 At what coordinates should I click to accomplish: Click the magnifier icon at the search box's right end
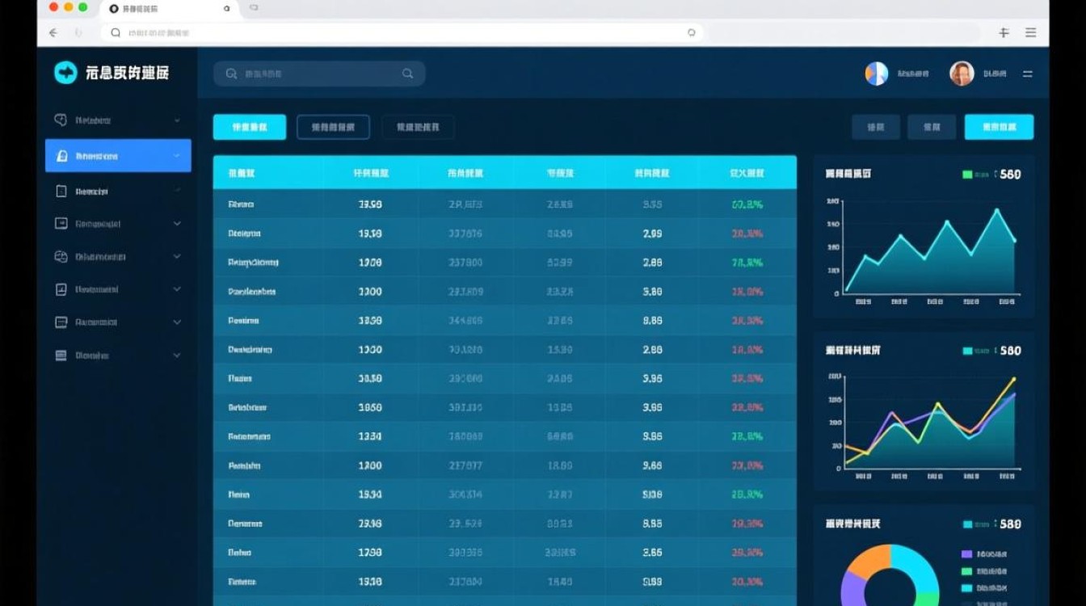click(408, 74)
